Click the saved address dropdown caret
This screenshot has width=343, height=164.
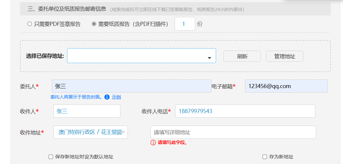point(209,58)
